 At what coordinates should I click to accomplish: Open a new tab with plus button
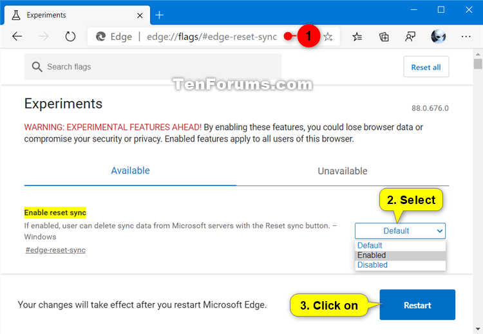(159, 15)
